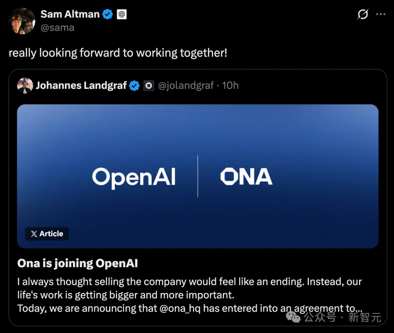
Task: Click the @ona_hq mention
Action: click(180, 308)
